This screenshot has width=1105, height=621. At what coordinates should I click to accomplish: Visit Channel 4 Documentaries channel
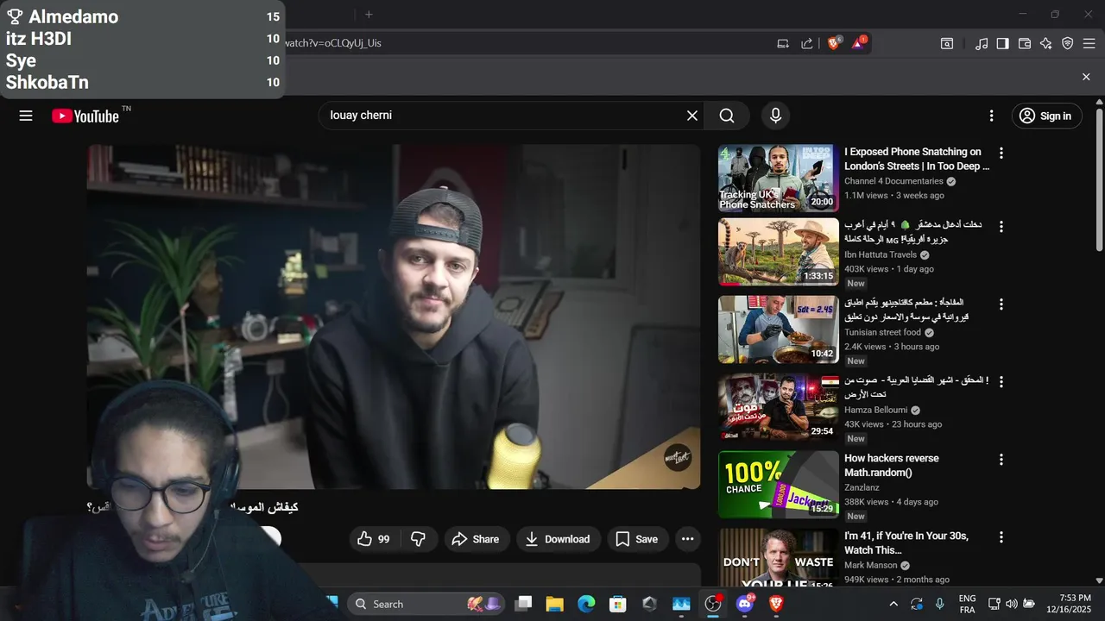tap(893, 181)
